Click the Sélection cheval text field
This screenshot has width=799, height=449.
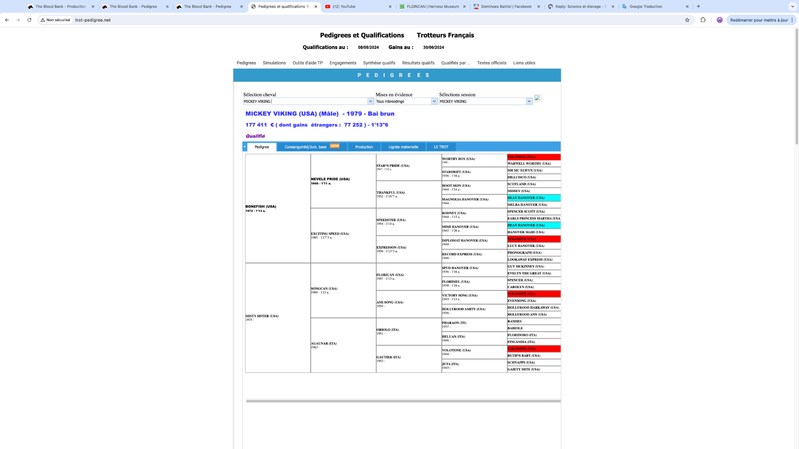[x=305, y=101]
